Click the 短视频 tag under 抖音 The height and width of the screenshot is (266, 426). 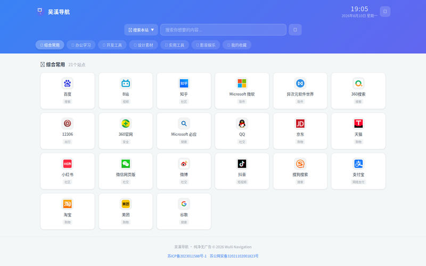point(242,182)
